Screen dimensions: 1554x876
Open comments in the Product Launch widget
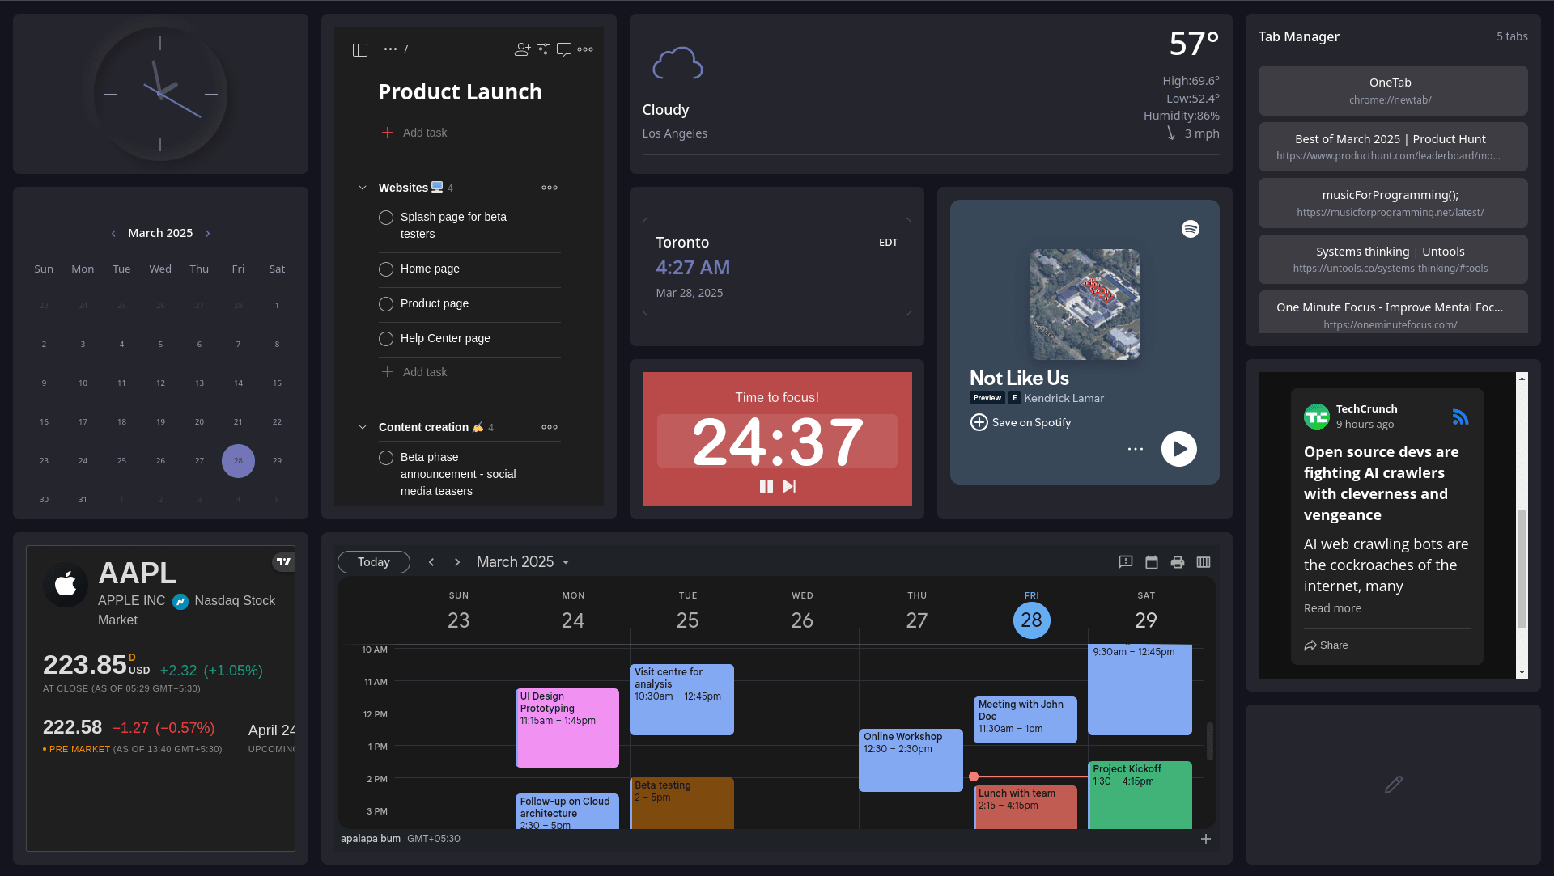pyautogui.click(x=564, y=49)
